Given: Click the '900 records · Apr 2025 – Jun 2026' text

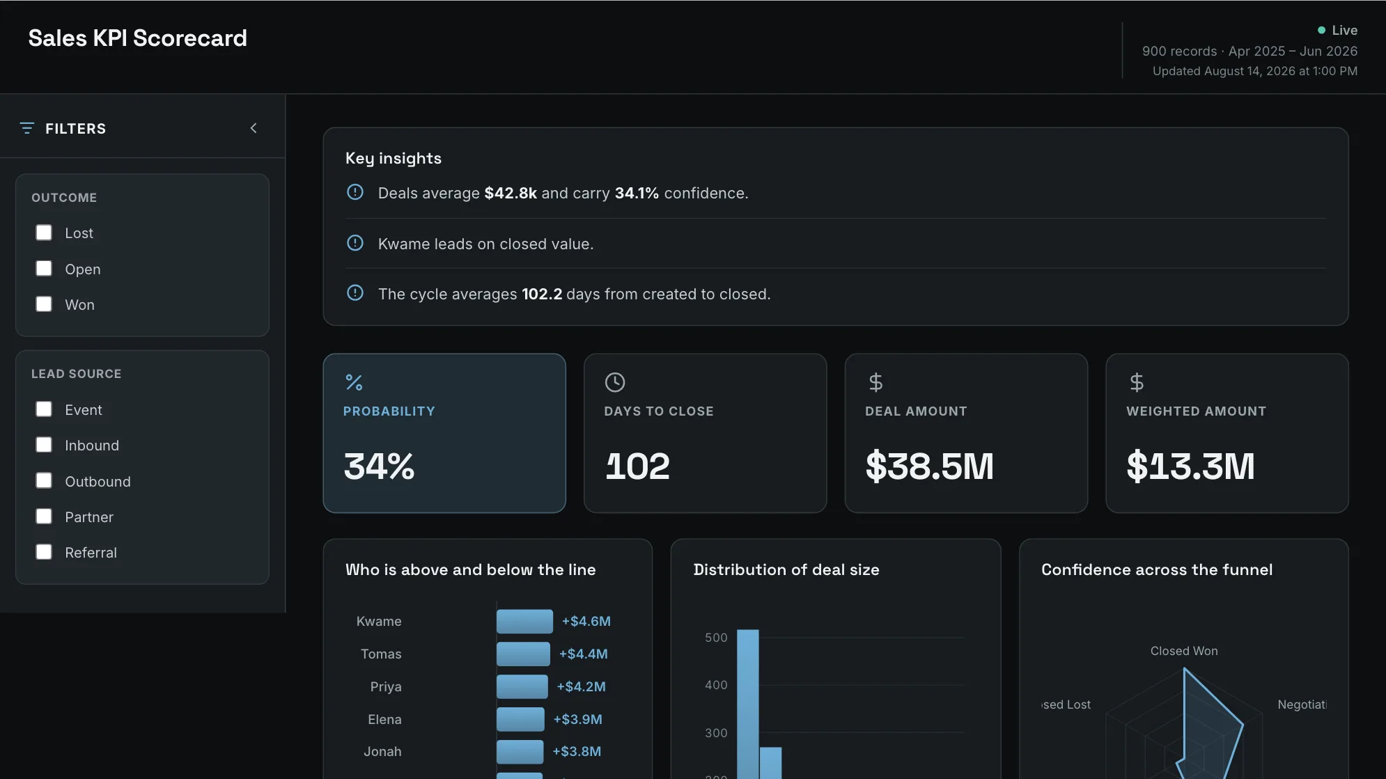Looking at the screenshot, I should pyautogui.click(x=1249, y=51).
